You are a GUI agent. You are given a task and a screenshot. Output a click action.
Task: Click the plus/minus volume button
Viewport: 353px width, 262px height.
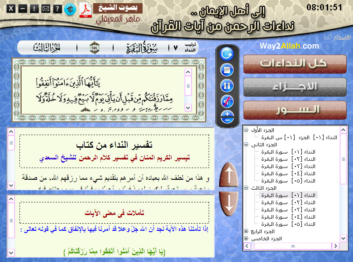coord(227,117)
